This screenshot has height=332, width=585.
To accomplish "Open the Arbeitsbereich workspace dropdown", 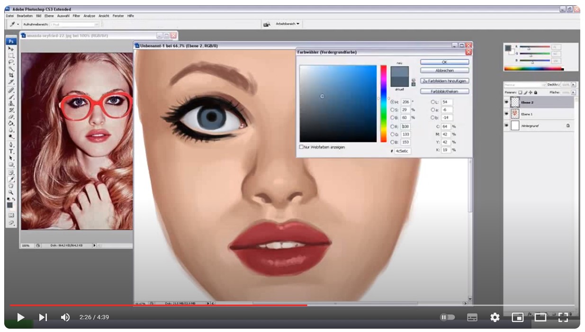I will point(288,24).
